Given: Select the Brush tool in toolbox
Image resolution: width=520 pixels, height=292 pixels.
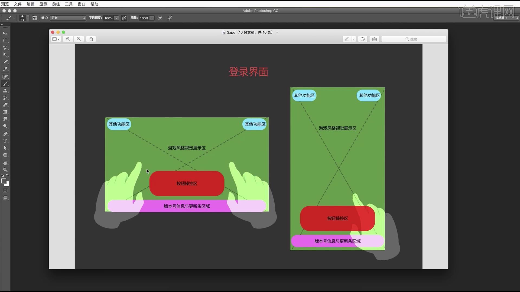Looking at the screenshot, I should coord(5,84).
